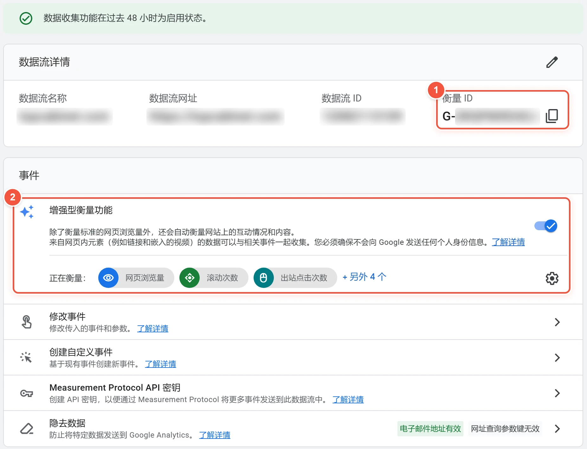This screenshot has width=587, height=449.
Task: Click the 网址查询参数键无效 status badge
Action: tap(505, 429)
